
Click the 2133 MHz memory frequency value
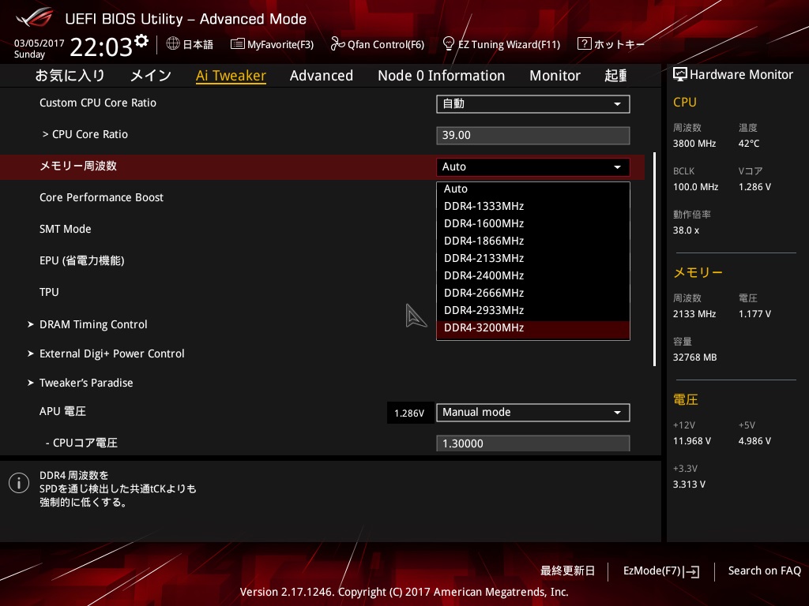pyautogui.click(x=694, y=314)
